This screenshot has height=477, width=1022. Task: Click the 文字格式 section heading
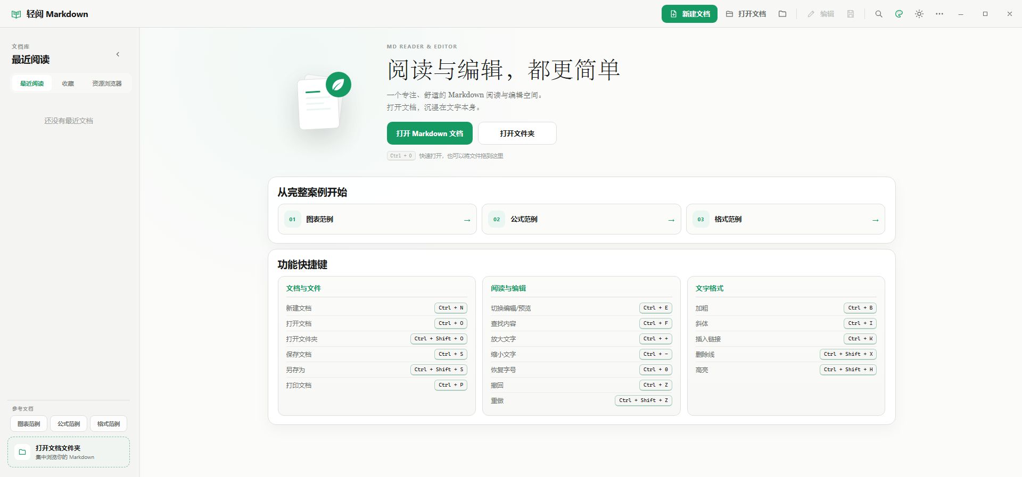[710, 288]
